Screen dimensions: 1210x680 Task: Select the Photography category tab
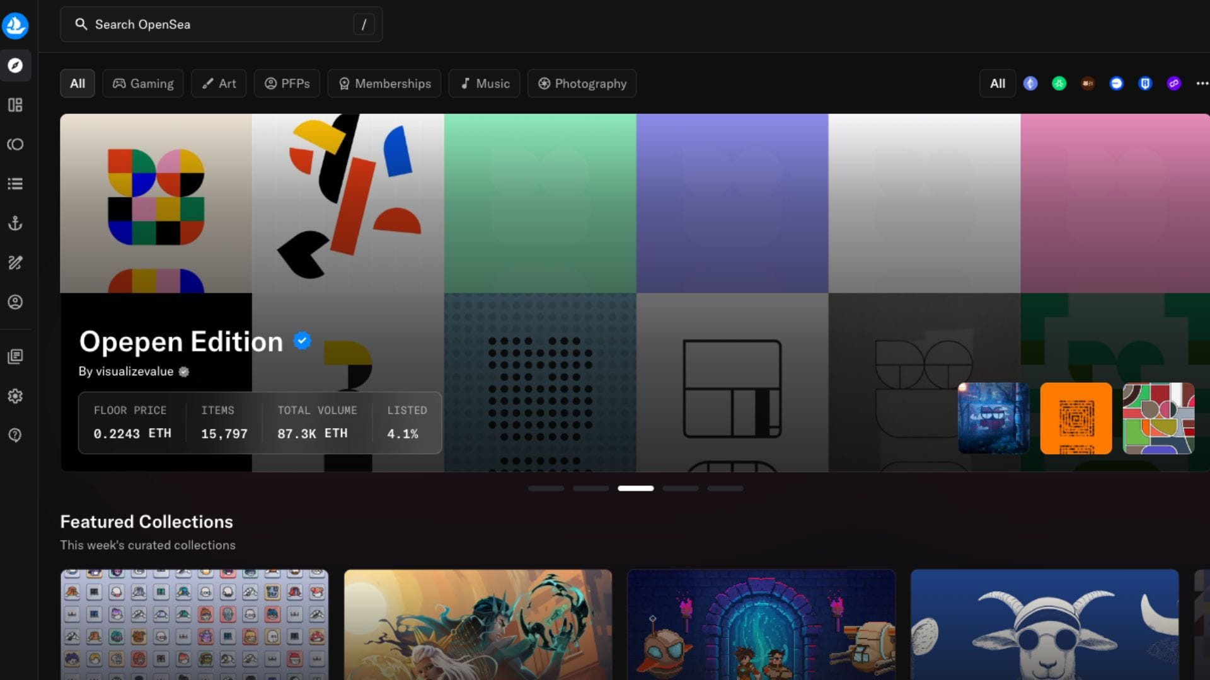click(x=582, y=84)
